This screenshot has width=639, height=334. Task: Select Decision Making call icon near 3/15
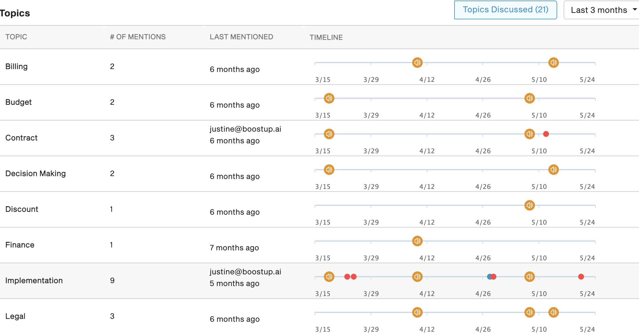tap(329, 170)
